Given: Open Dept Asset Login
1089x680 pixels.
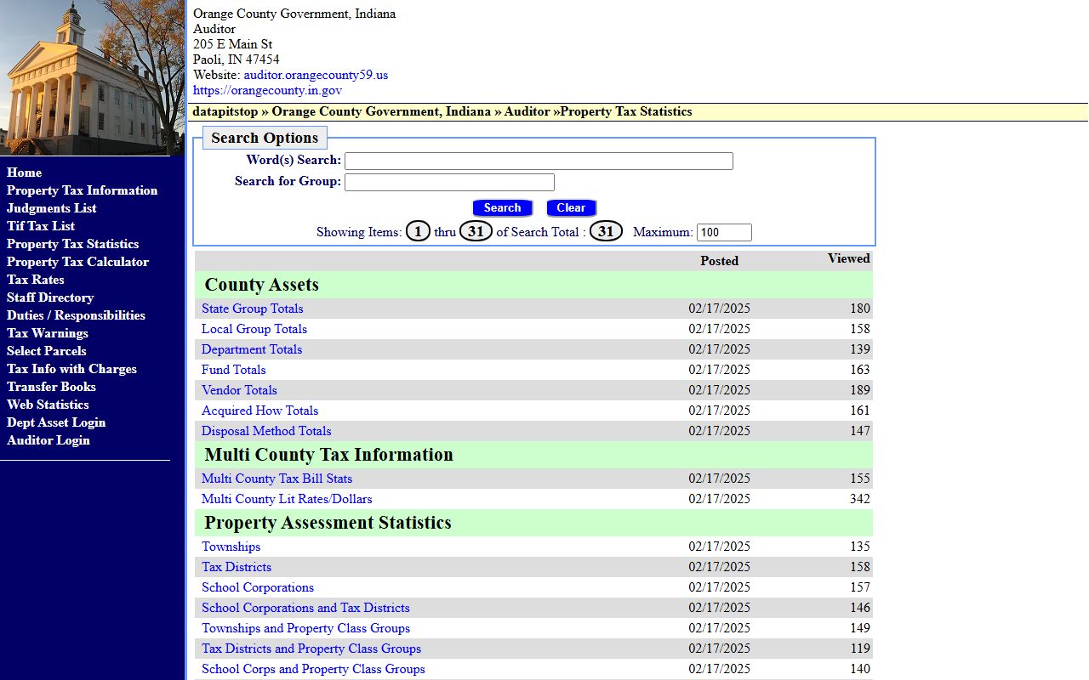Looking at the screenshot, I should tap(56, 422).
